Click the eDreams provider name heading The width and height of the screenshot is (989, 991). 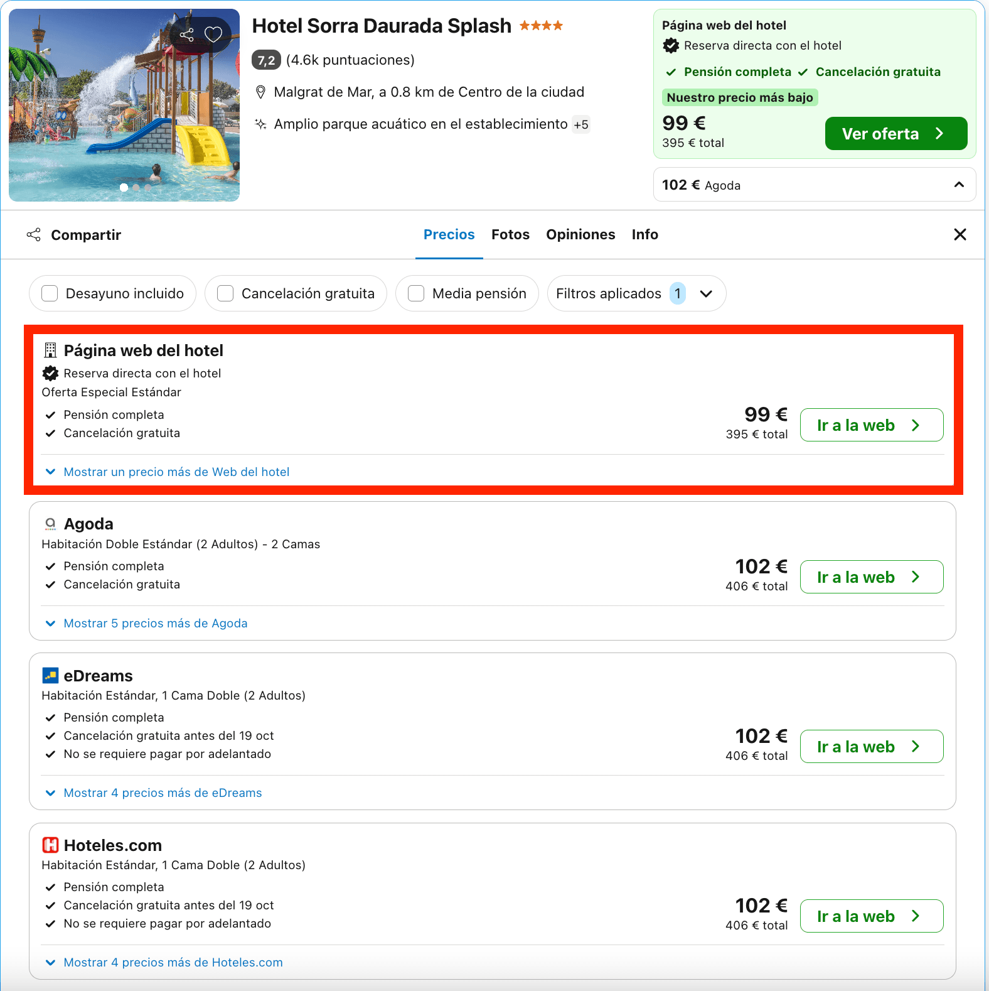[x=99, y=676]
